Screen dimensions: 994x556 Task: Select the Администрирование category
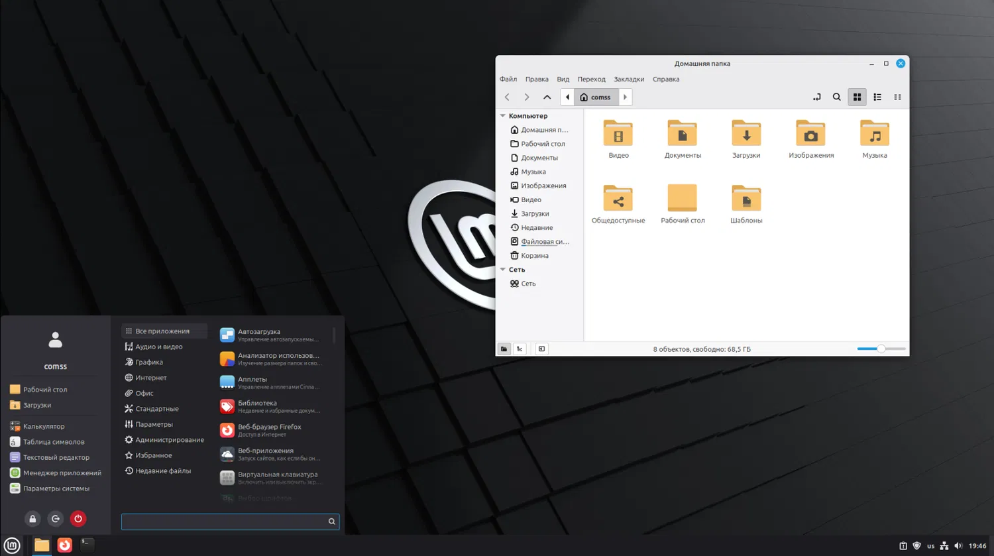point(164,440)
